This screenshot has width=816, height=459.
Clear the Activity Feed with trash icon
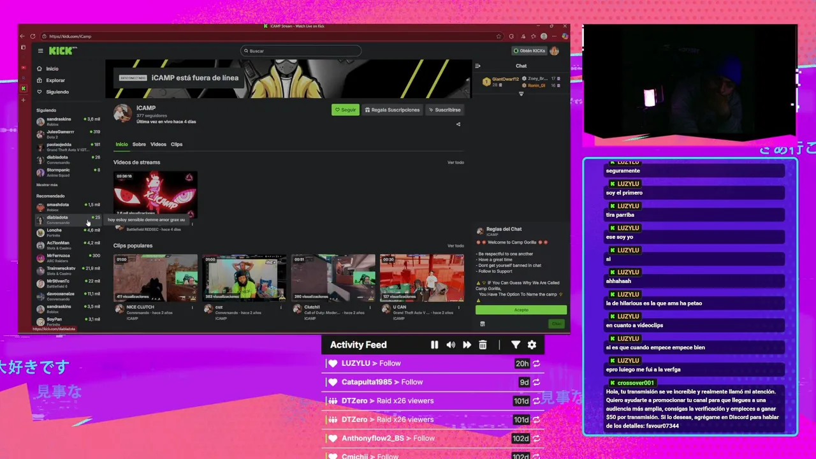click(483, 345)
